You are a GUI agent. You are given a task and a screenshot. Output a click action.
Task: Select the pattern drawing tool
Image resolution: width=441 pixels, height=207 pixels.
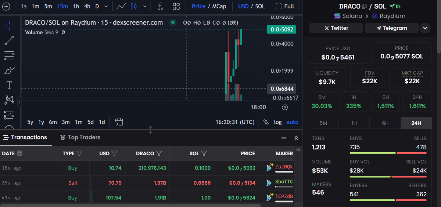point(9,99)
